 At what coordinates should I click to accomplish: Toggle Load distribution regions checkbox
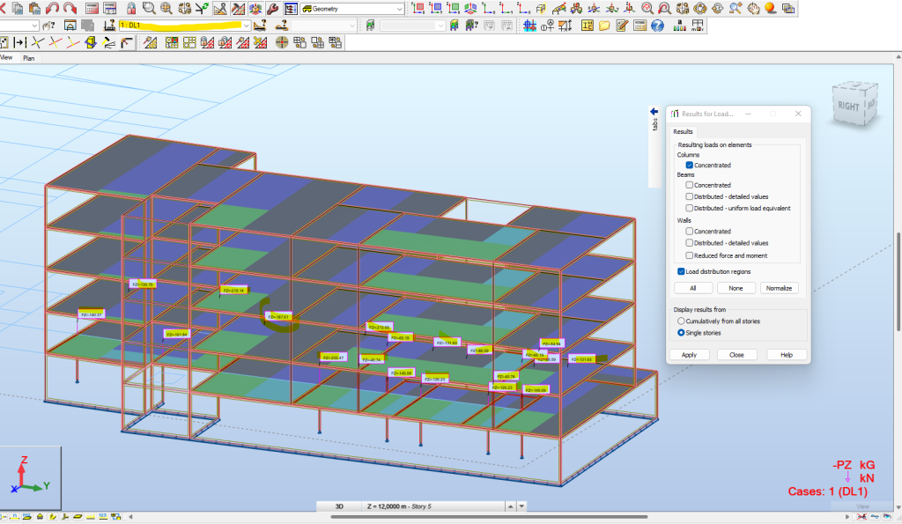click(681, 271)
